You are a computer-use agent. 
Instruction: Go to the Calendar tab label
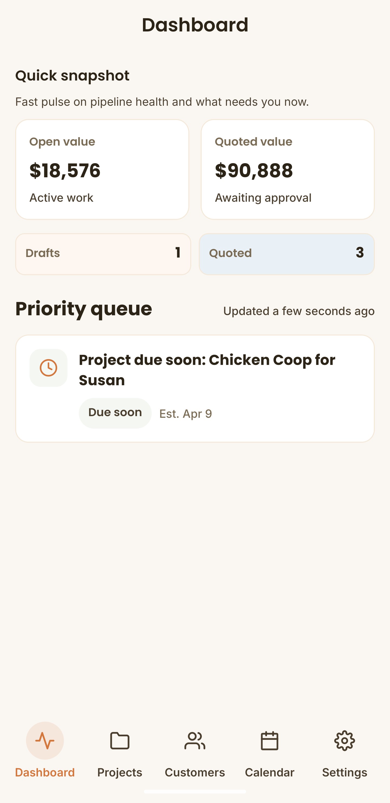(269, 772)
